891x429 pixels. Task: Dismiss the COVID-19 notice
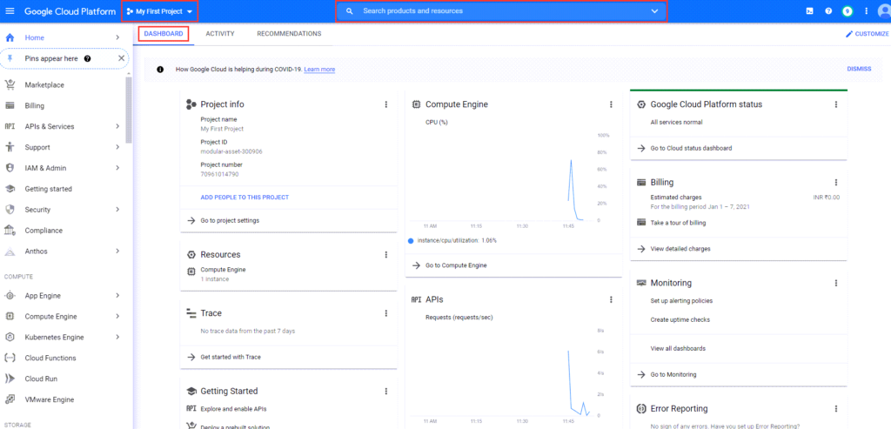(x=858, y=69)
